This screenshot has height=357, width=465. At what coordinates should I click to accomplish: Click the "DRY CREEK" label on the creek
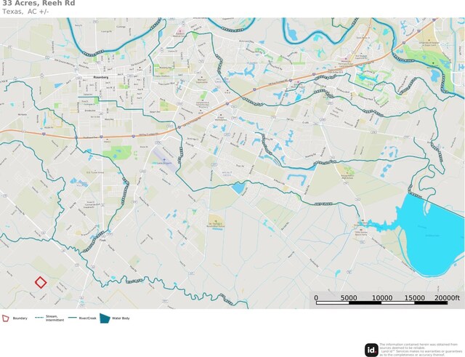324,204
